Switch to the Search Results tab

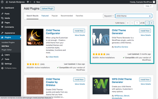pos(32,16)
